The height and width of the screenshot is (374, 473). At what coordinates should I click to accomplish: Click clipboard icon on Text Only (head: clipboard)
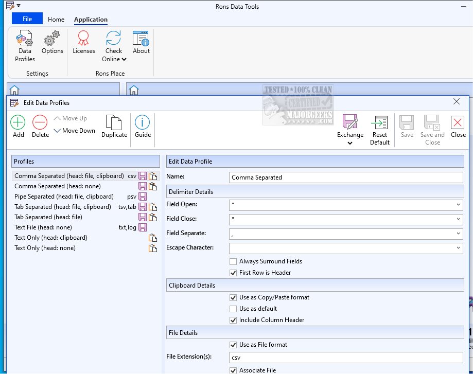click(x=153, y=238)
